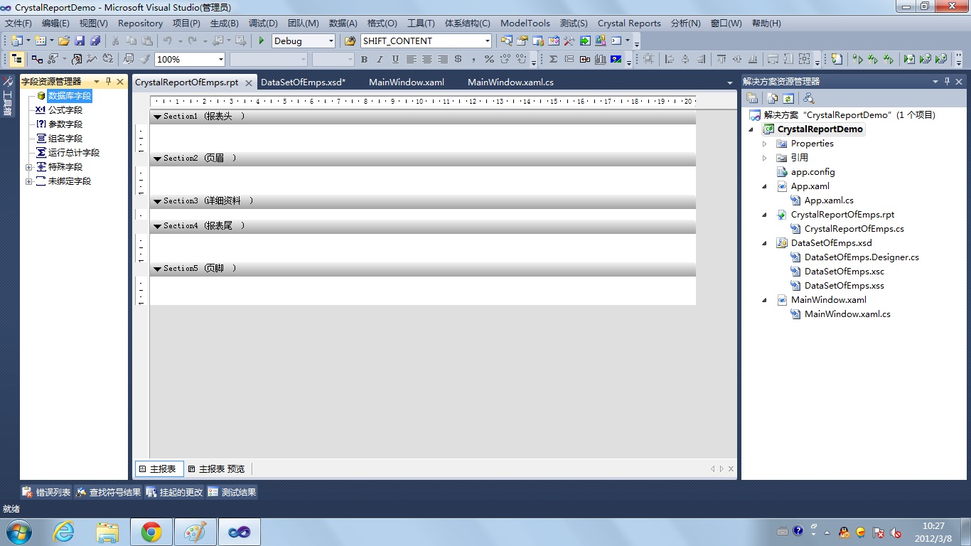This screenshot has width=971, height=546.
Task: Open Paint from the taskbar
Action: tap(195, 532)
